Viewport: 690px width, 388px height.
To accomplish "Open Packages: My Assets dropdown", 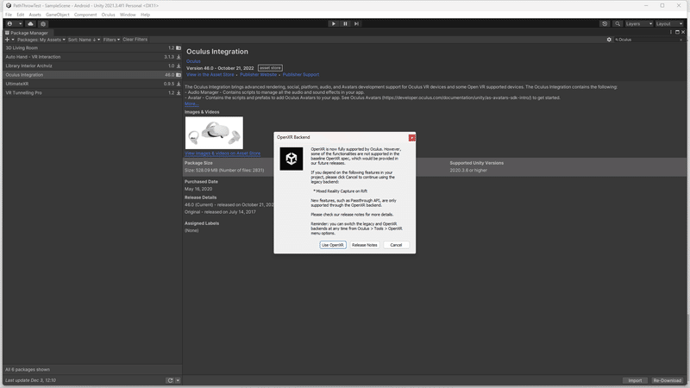I will (41, 40).
